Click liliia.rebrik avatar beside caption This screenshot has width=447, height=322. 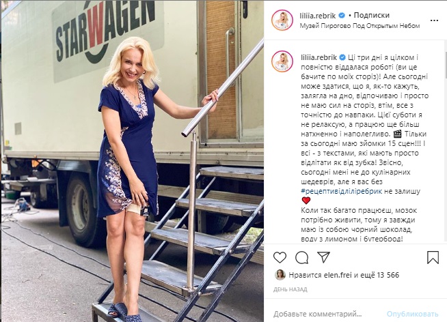click(282, 61)
